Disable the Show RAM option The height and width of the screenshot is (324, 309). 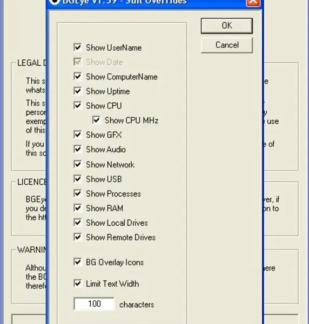[78, 208]
